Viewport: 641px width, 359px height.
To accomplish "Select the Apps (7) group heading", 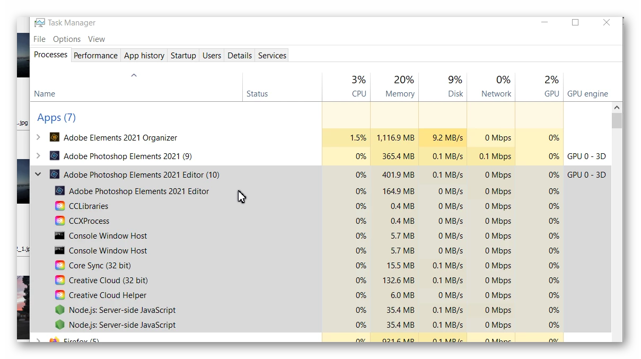I will coord(56,117).
